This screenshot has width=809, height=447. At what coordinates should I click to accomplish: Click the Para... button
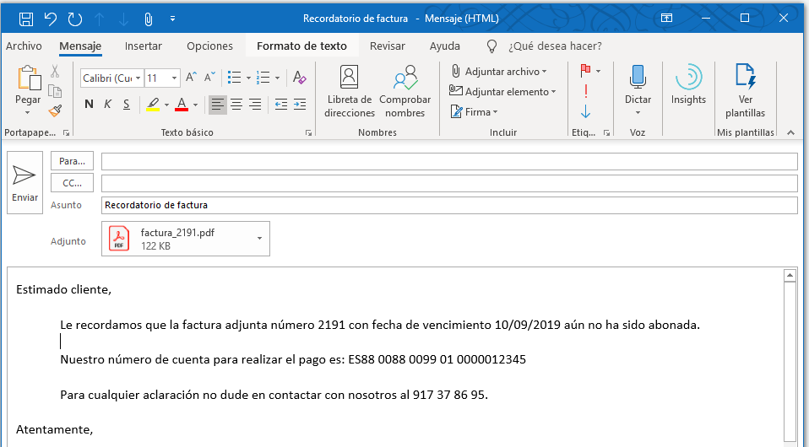point(72,161)
